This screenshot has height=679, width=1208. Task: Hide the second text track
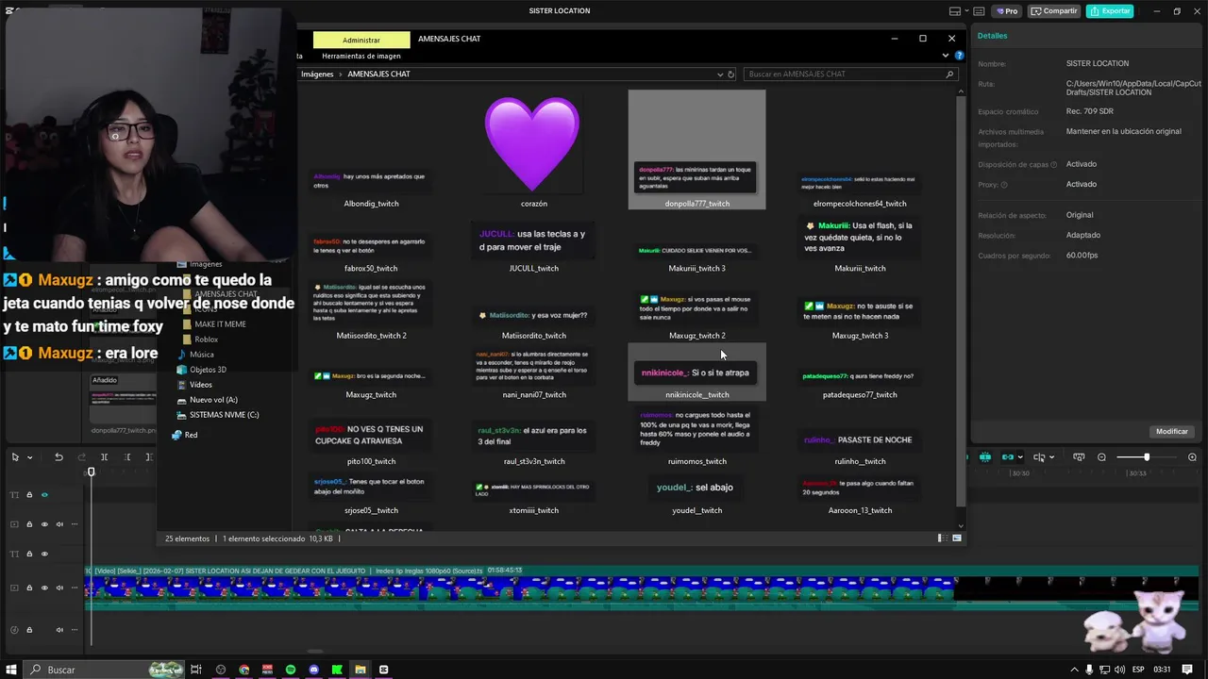[44, 554]
